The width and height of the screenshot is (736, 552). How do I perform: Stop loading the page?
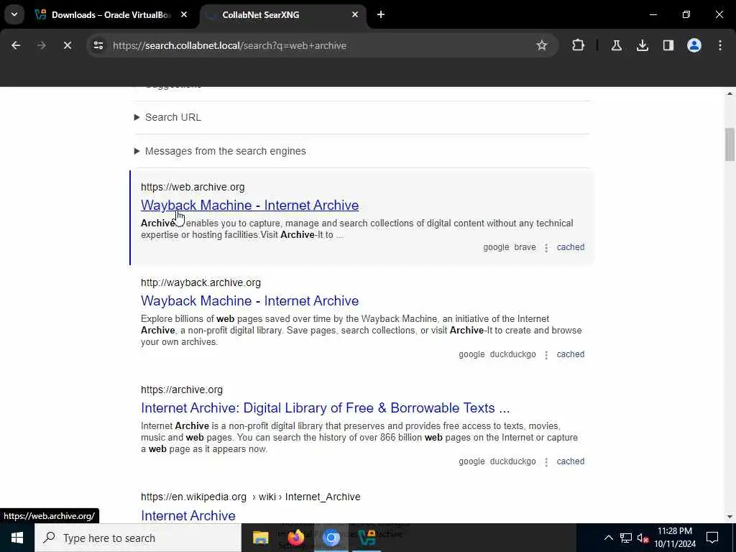click(67, 45)
